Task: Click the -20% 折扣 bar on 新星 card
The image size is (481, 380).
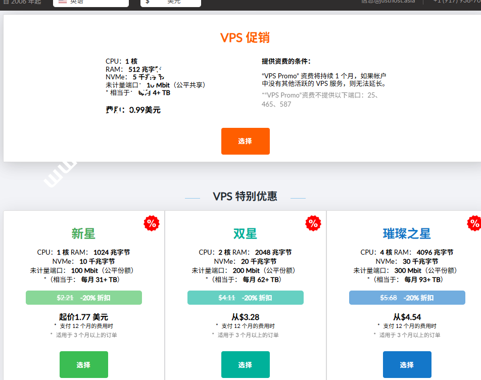Action: [x=83, y=298]
